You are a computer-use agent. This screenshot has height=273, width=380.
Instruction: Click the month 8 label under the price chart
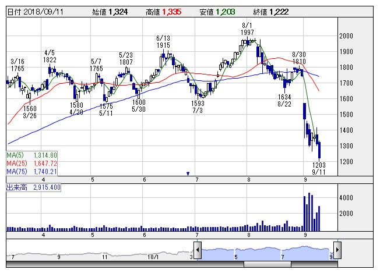point(249,180)
